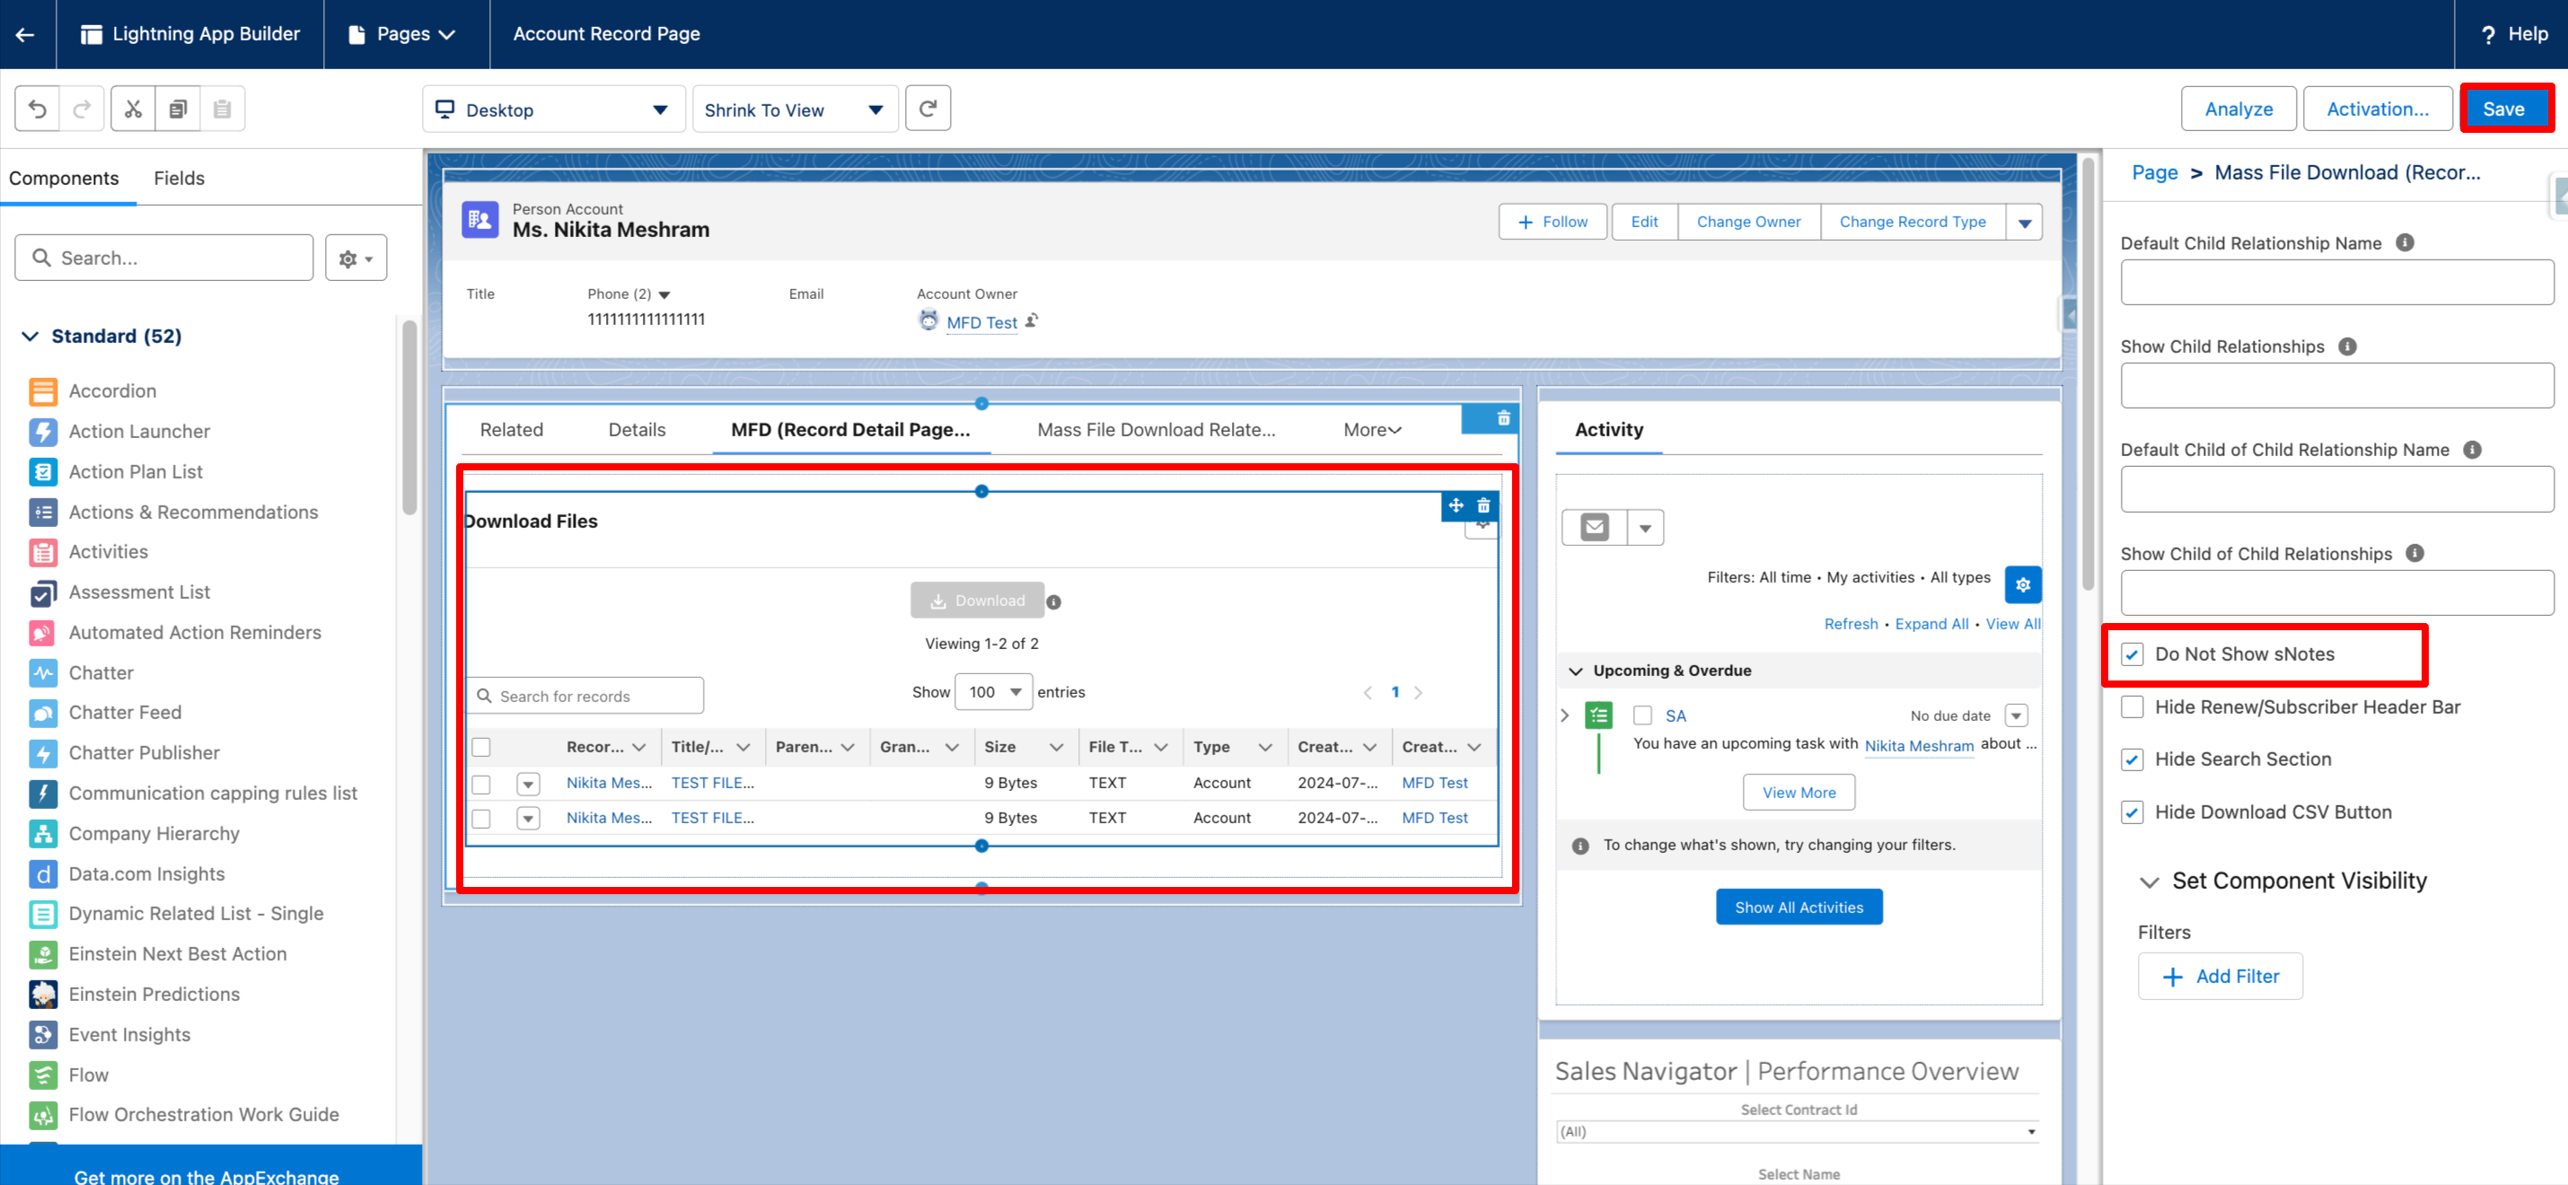Screen dimensions: 2568x1185
Task: Delete the Download Files component via trash icon
Action: pos(1483,505)
